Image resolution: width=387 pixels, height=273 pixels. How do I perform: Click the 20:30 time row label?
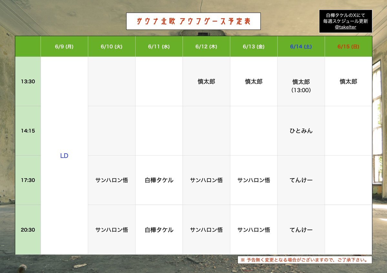point(28,230)
